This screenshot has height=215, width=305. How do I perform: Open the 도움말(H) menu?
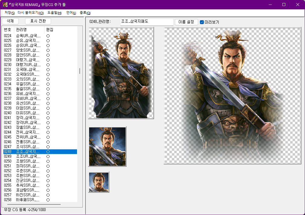tap(54, 13)
